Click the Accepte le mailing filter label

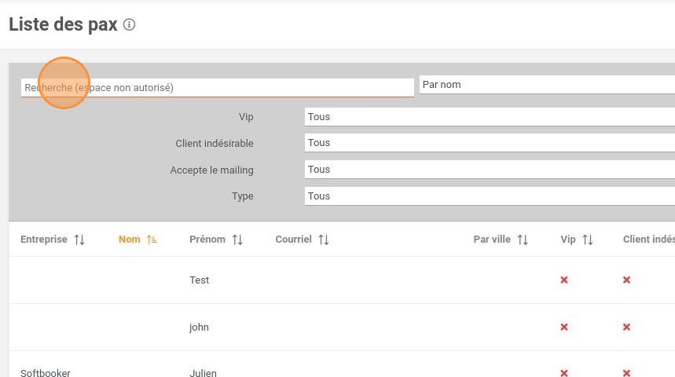212,170
